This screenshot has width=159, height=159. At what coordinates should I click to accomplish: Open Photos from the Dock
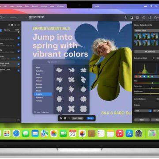(x=54, y=133)
